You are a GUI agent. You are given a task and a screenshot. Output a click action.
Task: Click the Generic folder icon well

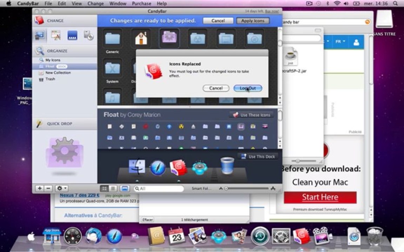coord(112,38)
